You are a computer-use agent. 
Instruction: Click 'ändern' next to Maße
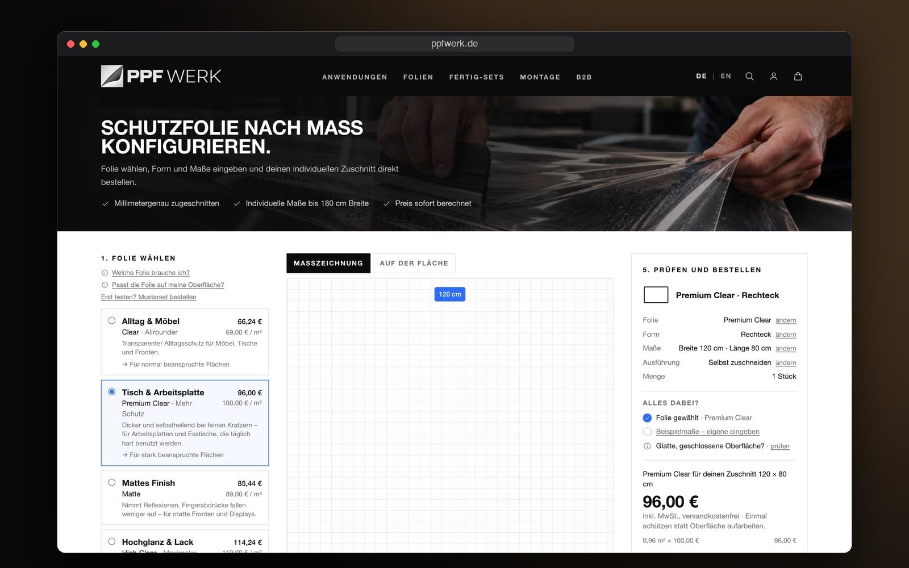pyautogui.click(x=786, y=348)
